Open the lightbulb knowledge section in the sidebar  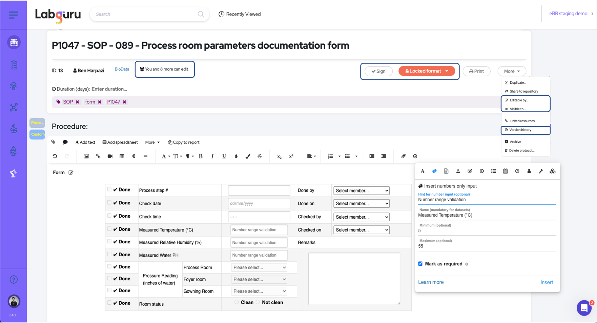[14, 86]
